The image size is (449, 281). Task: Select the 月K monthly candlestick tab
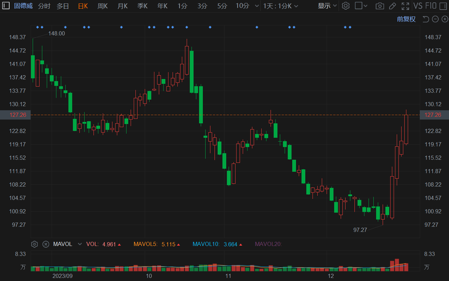pyautogui.click(x=122, y=6)
